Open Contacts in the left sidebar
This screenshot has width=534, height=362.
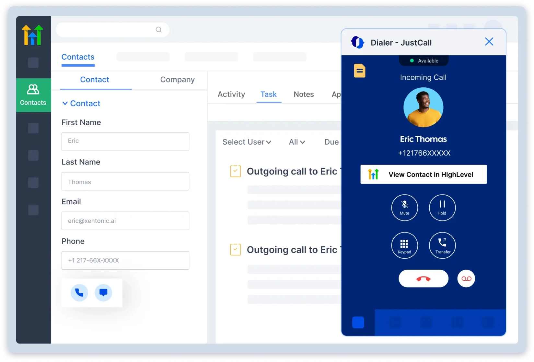[33, 95]
